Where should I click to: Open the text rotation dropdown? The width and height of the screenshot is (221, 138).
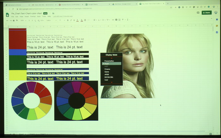pos(108,20)
